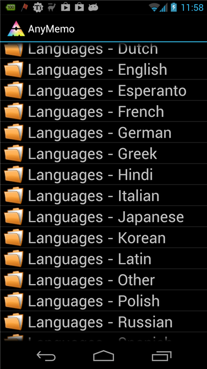Image resolution: width=207 pixels, height=369 pixels.
Task: Select the folder icon for Languages - Greek
Action: click(14, 153)
